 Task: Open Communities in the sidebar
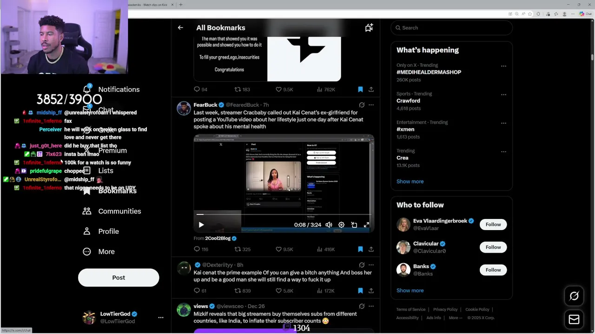[112, 211]
